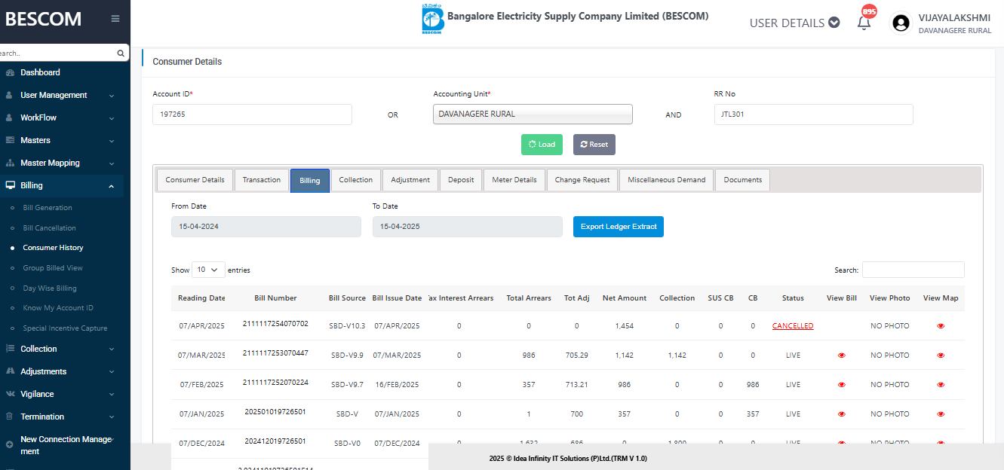
Task: Expand User Management using its chevron
Action: [x=112, y=96]
